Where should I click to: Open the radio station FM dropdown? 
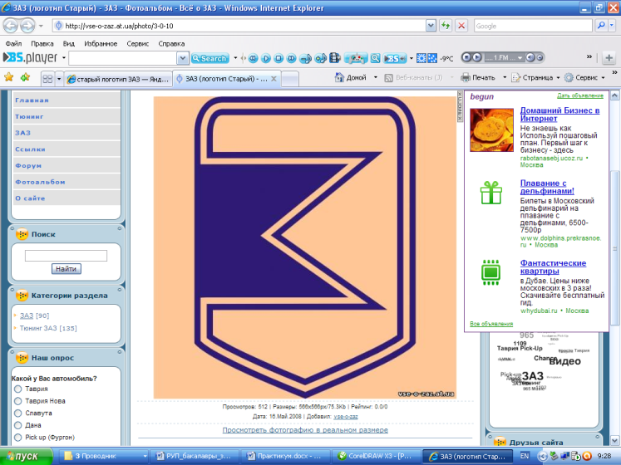point(520,58)
